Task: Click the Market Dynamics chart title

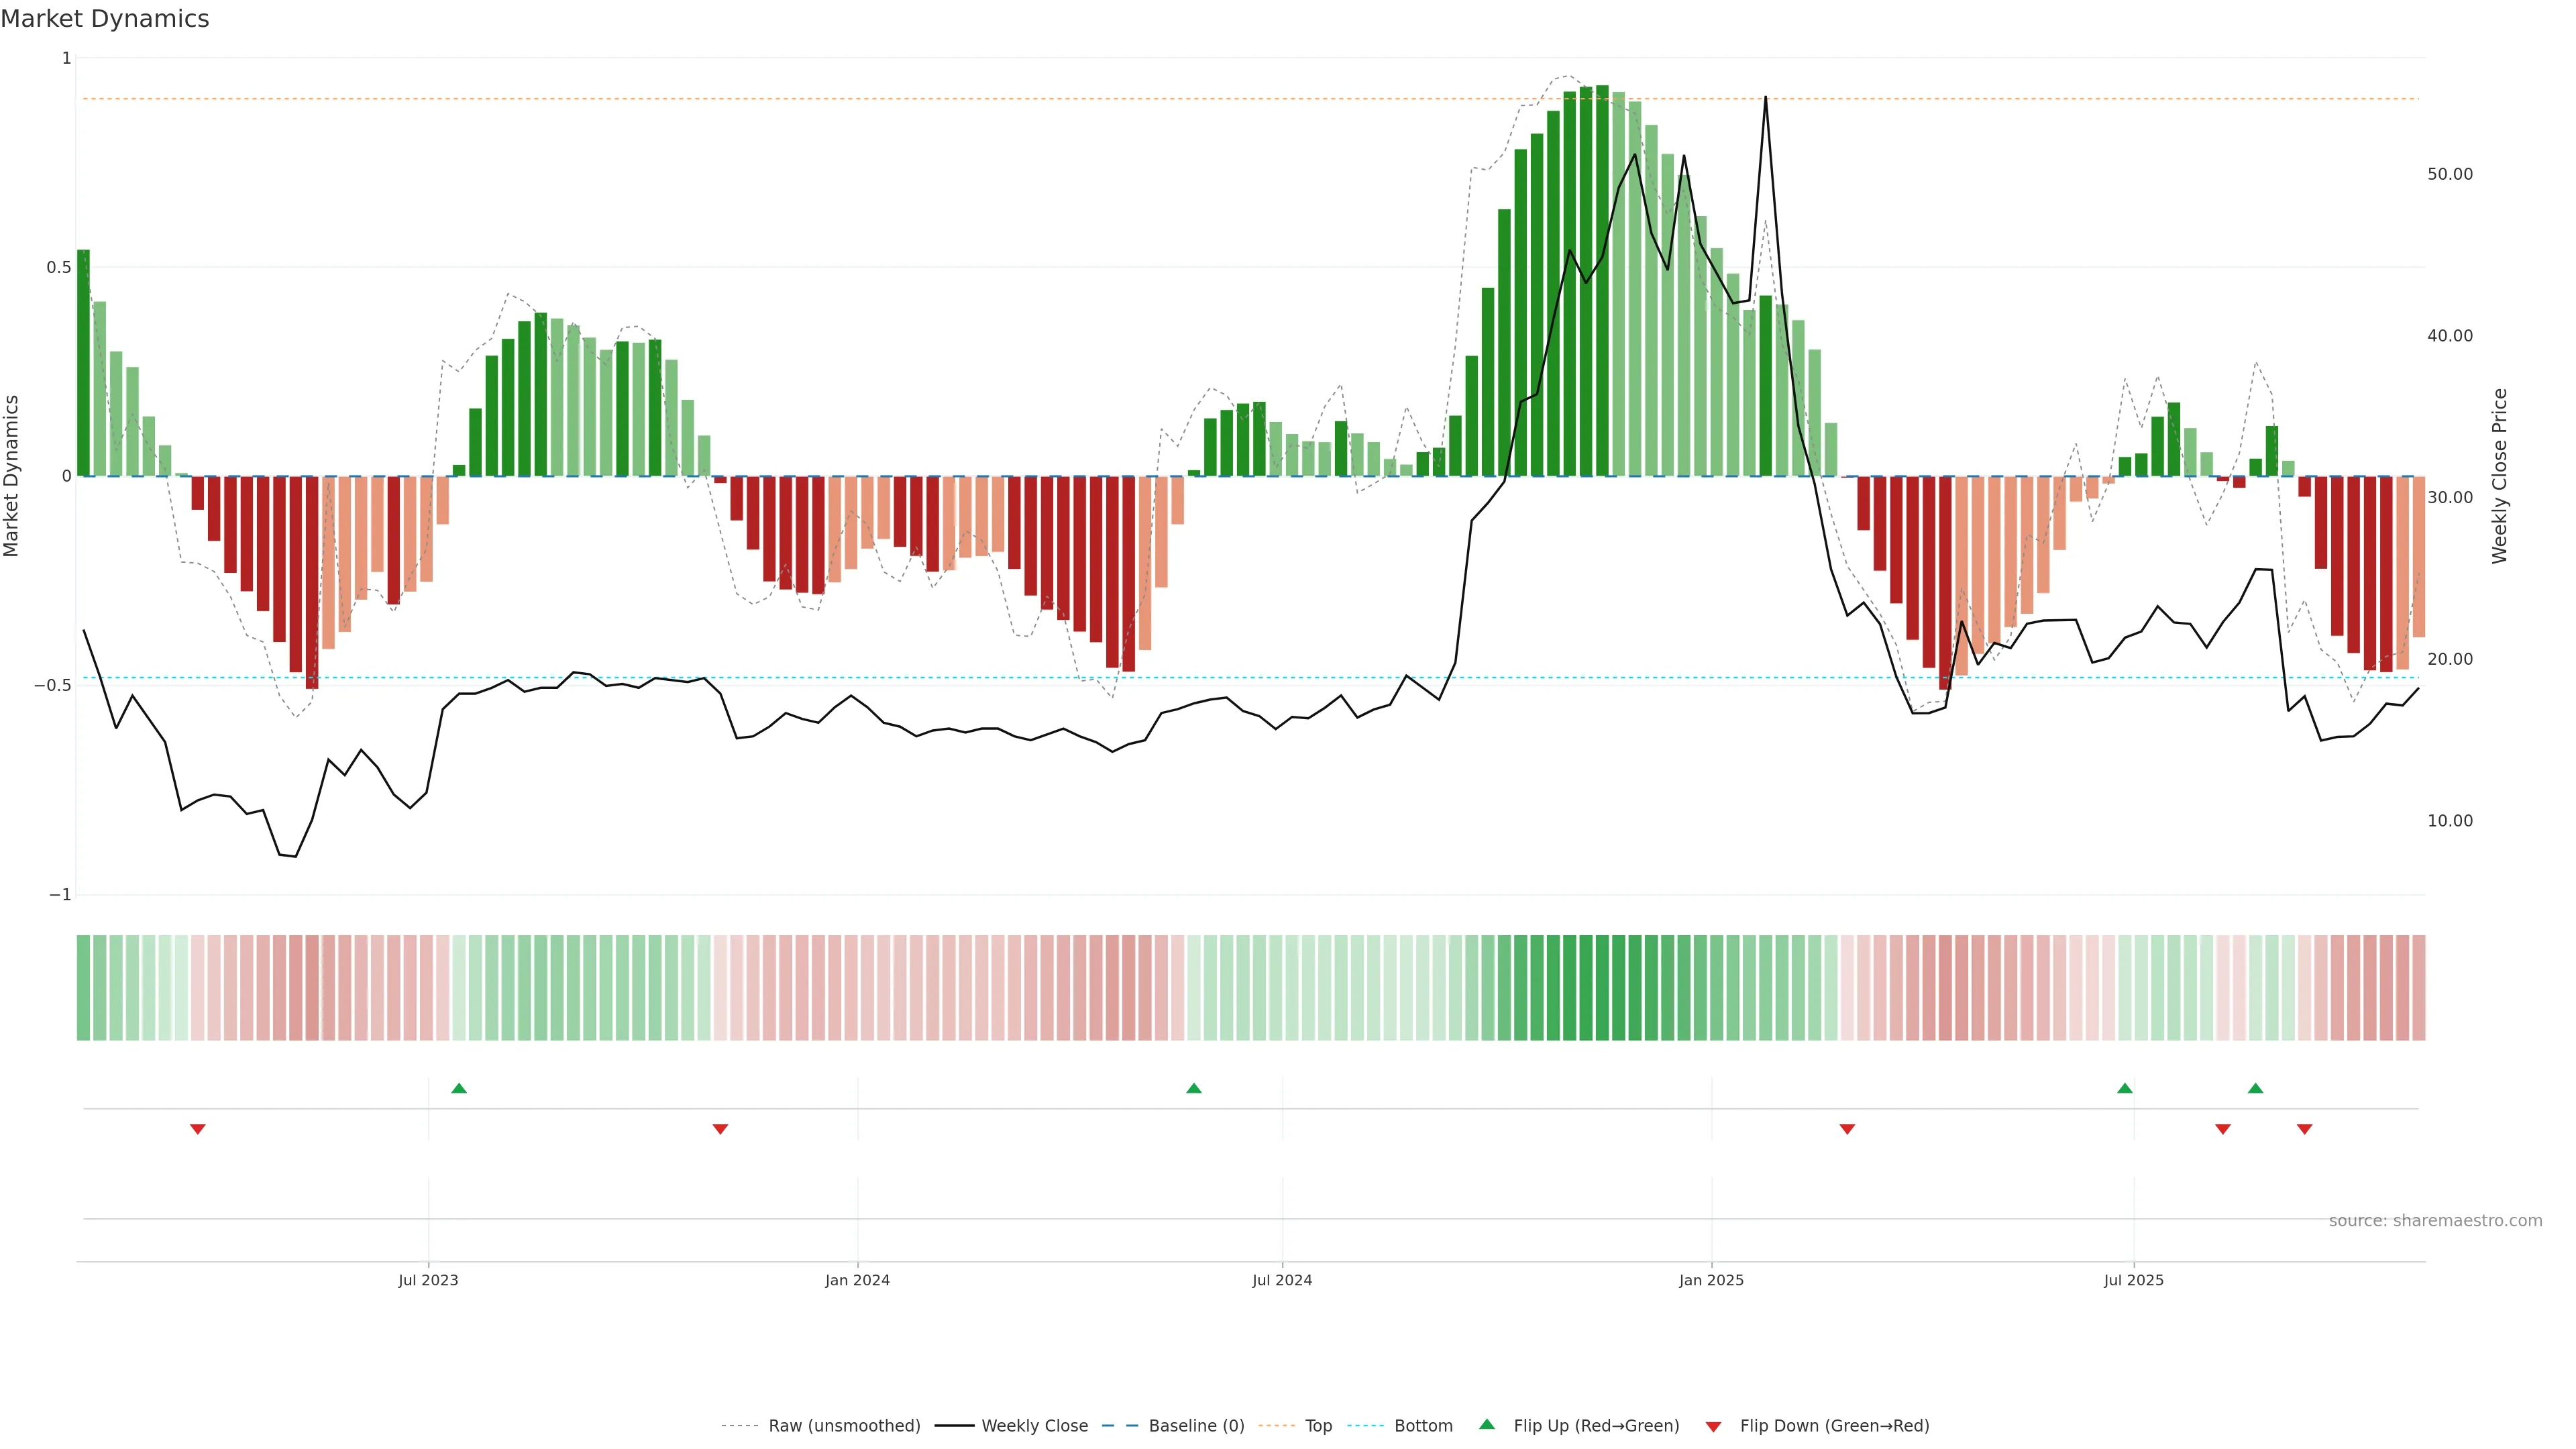Action: click(105, 19)
